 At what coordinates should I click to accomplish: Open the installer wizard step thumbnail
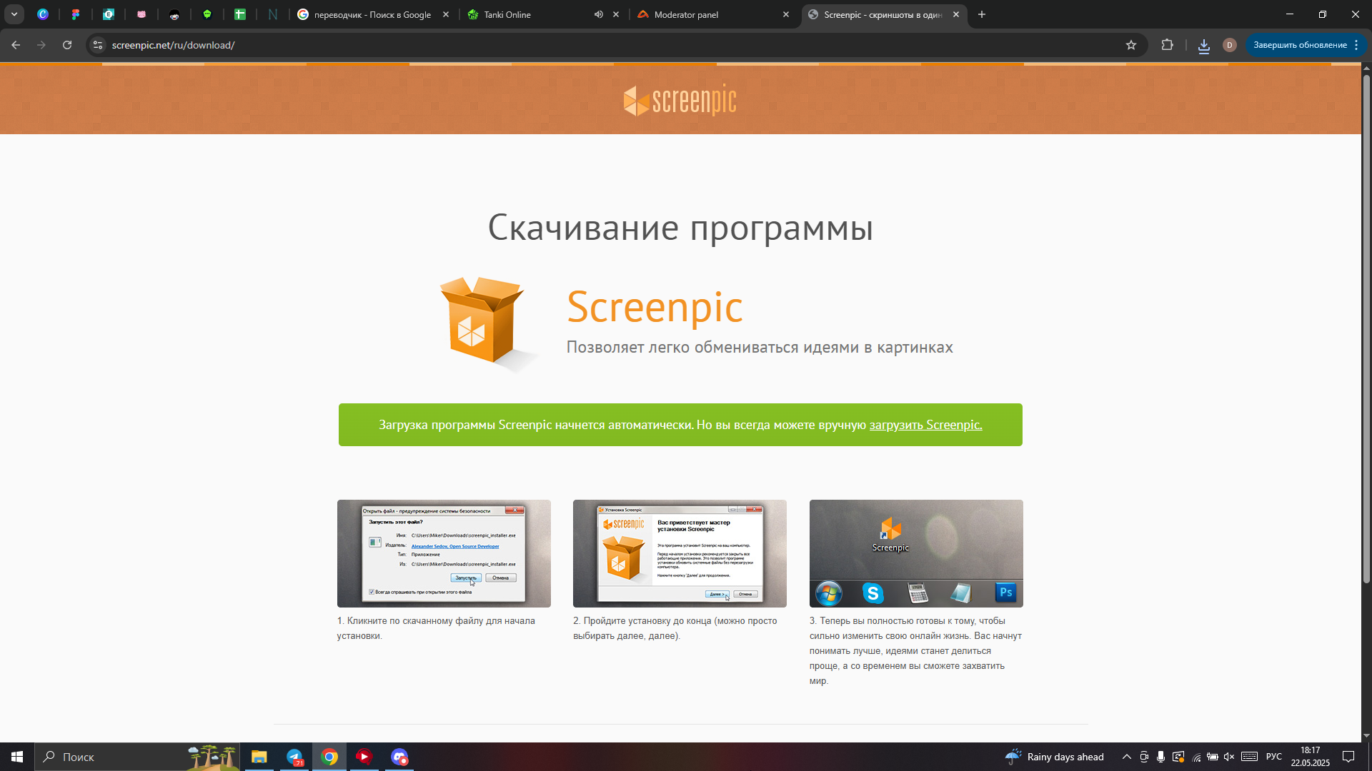click(x=680, y=553)
